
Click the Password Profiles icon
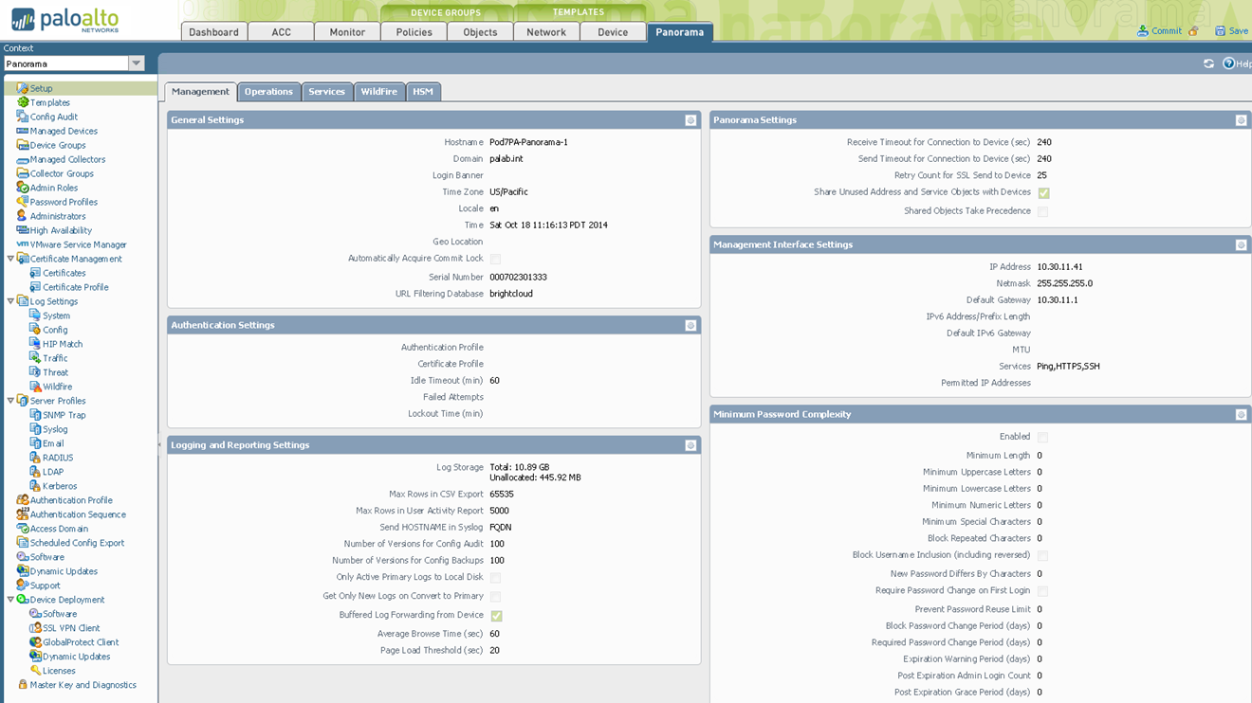tap(22, 202)
